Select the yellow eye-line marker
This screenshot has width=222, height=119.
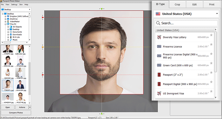pos(43,47)
